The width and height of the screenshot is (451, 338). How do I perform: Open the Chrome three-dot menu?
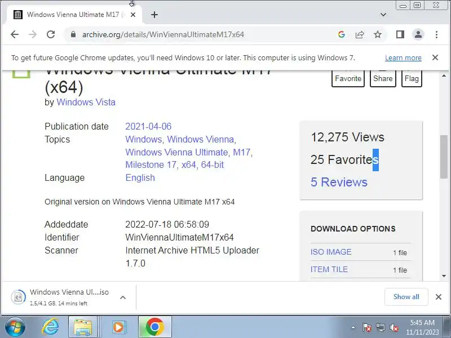pos(436,34)
